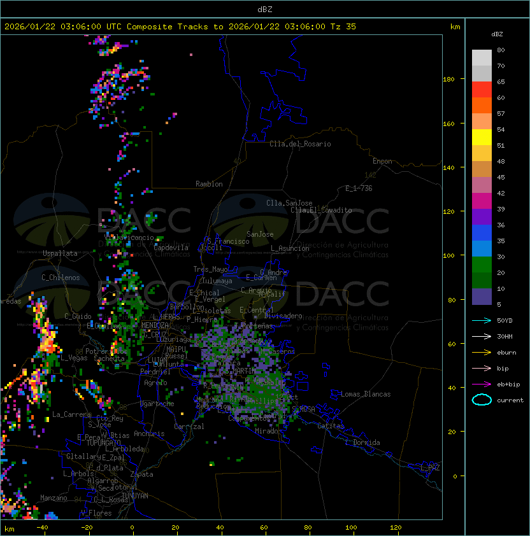Click the '160' tick on vertical km axis
Screen dimensions: 530x536
coord(448,123)
